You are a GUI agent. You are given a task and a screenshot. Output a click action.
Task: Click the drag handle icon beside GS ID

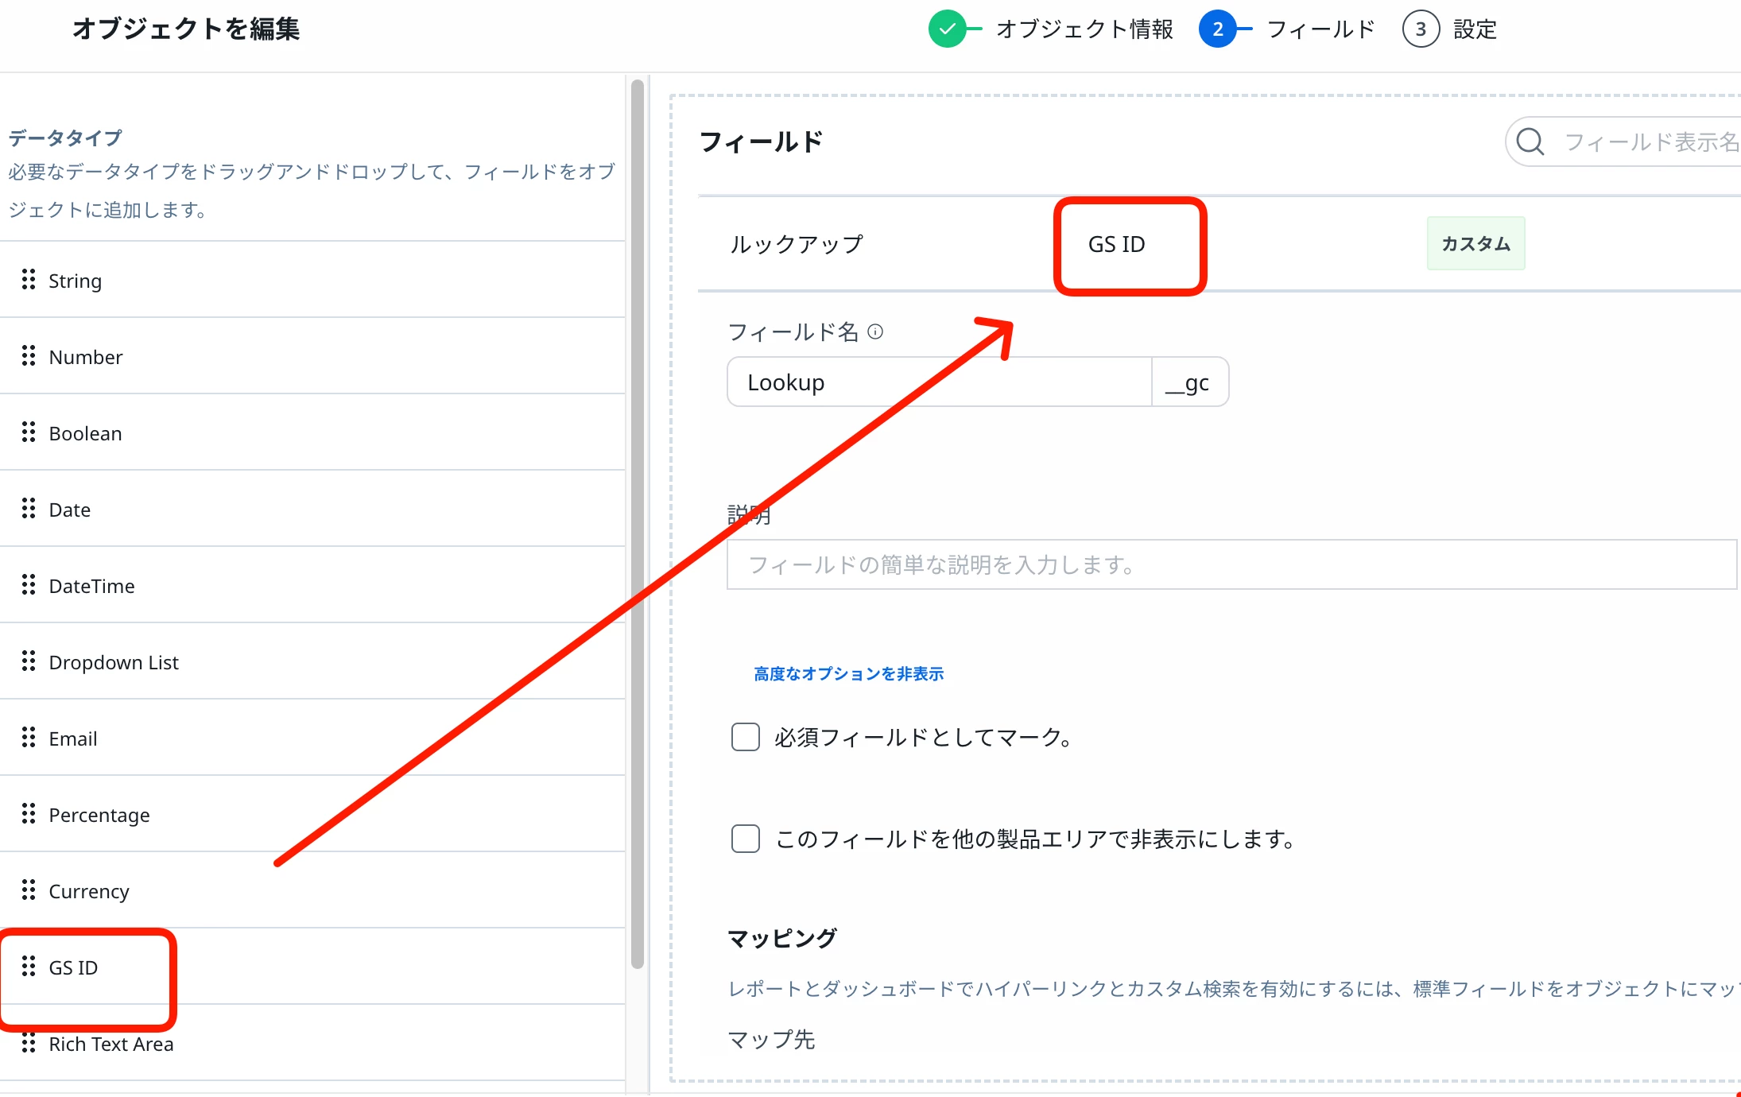coord(29,967)
